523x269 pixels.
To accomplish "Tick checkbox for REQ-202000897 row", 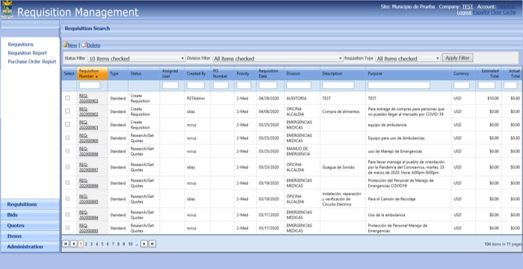I will [68, 167].
